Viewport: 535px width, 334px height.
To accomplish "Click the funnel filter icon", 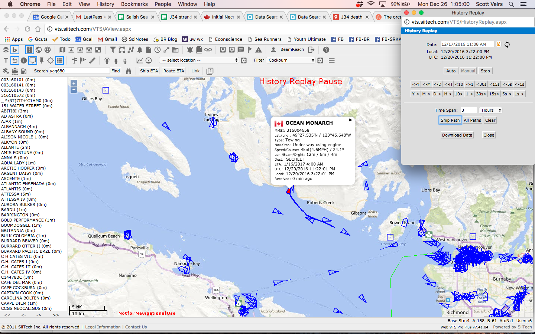I will click(113, 50).
